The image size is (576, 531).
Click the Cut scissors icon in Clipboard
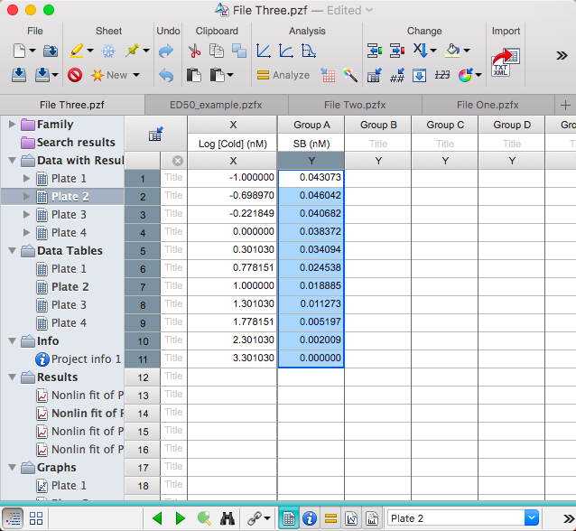193,51
